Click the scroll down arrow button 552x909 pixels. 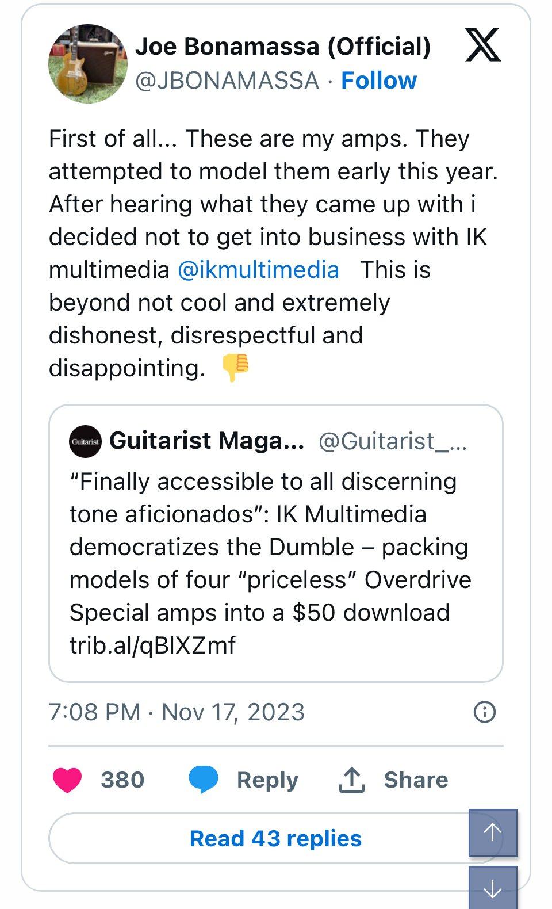[x=493, y=889]
